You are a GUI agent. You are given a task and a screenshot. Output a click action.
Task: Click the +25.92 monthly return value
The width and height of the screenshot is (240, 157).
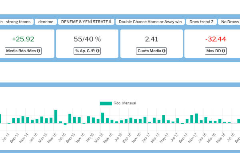click(x=23, y=39)
